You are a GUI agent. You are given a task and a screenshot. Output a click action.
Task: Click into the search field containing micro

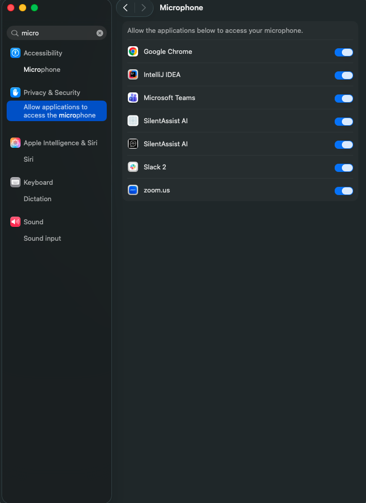click(57, 33)
